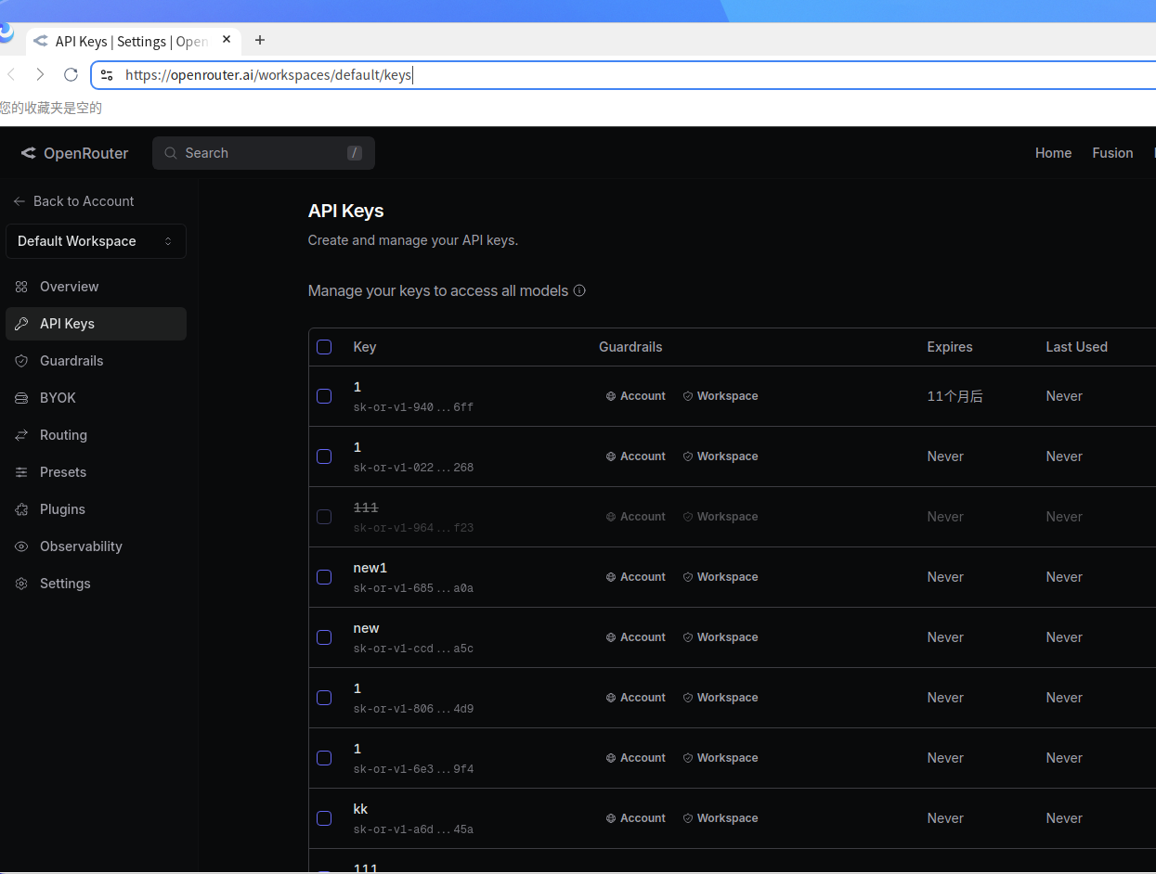Check the box for disabled key sk-or-v1-964...f23

[x=324, y=517]
